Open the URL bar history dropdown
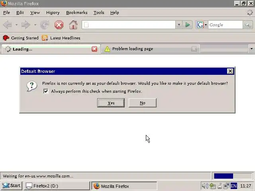This screenshot has height=191, width=255. [179, 25]
